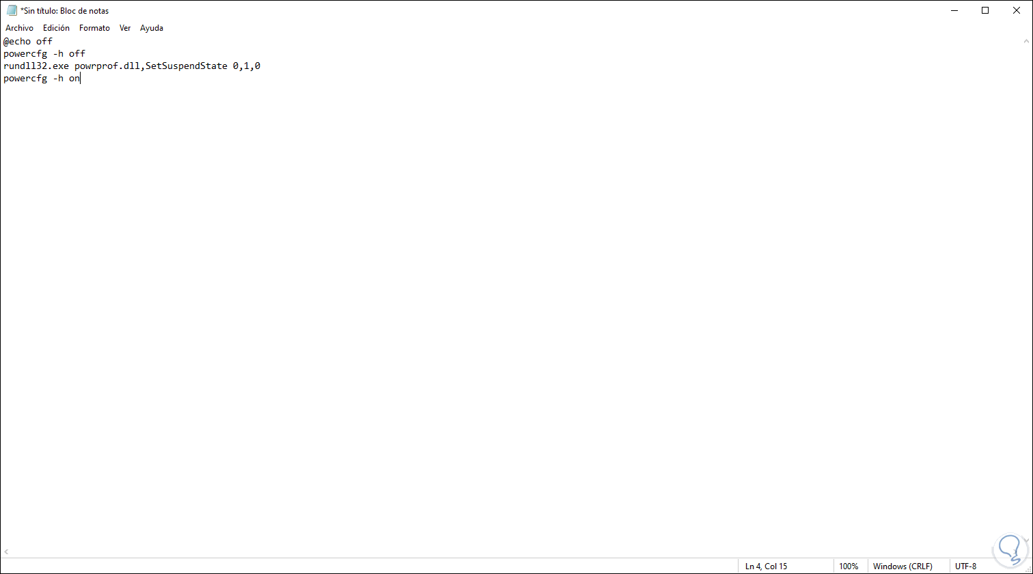Open the Formato menu

pos(94,28)
